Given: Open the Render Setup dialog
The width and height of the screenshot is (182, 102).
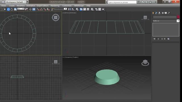Looking at the screenshot, I should tap(96, 9).
